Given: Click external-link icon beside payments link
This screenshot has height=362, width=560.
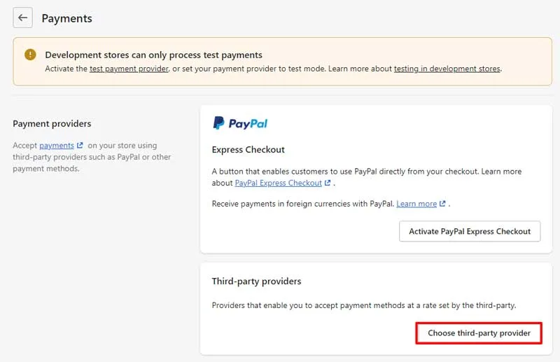Looking at the screenshot, I should point(80,146).
